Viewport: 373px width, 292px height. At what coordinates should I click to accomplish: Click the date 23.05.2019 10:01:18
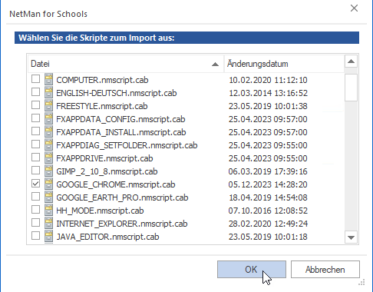click(x=268, y=237)
